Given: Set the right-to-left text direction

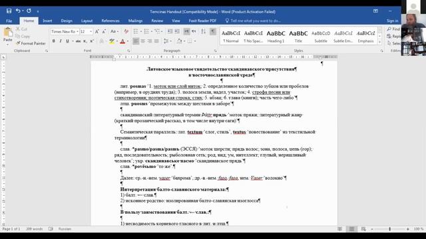Looking at the screenshot, I should click(194, 31).
